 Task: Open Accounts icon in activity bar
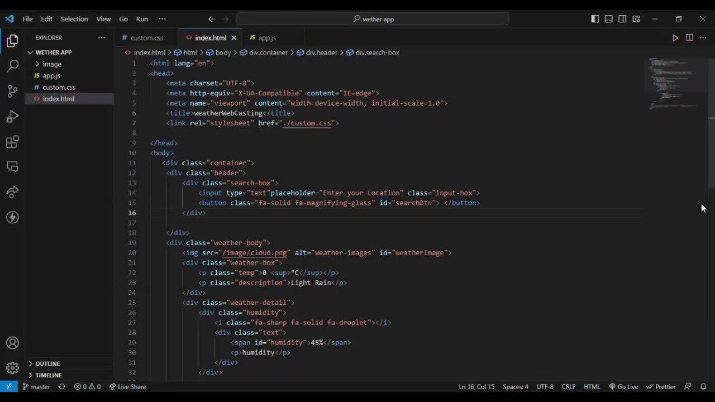coord(12,343)
